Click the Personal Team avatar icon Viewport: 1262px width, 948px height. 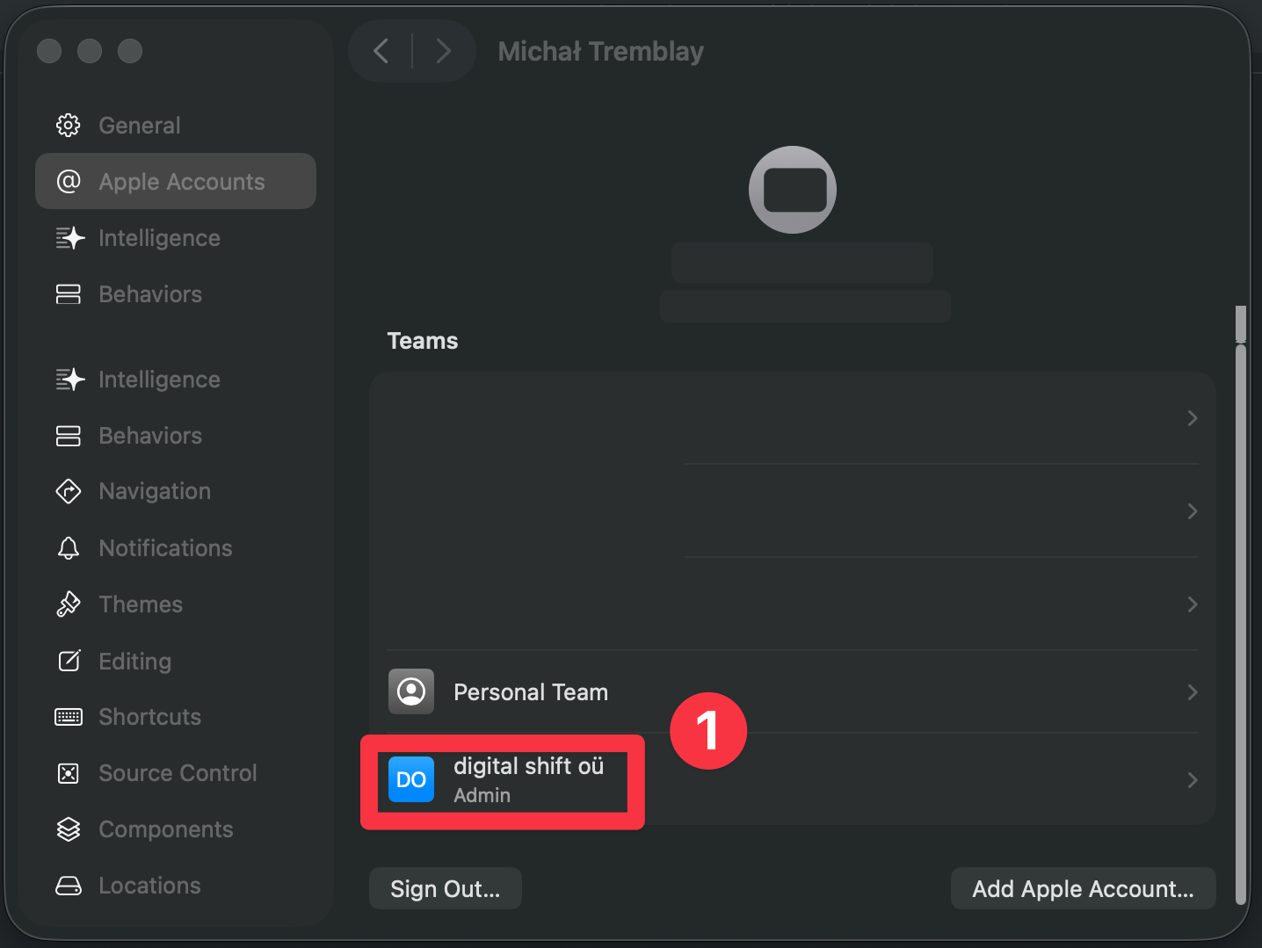tap(410, 691)
